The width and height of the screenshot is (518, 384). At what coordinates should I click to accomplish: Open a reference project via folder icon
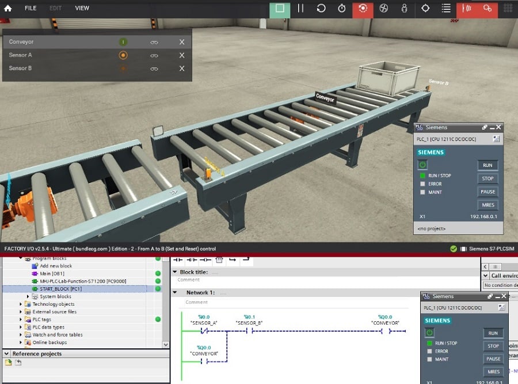[x=8, y=363]
